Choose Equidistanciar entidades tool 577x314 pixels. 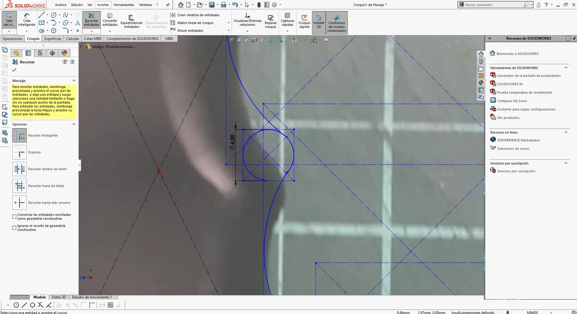[x=132, y=21]
